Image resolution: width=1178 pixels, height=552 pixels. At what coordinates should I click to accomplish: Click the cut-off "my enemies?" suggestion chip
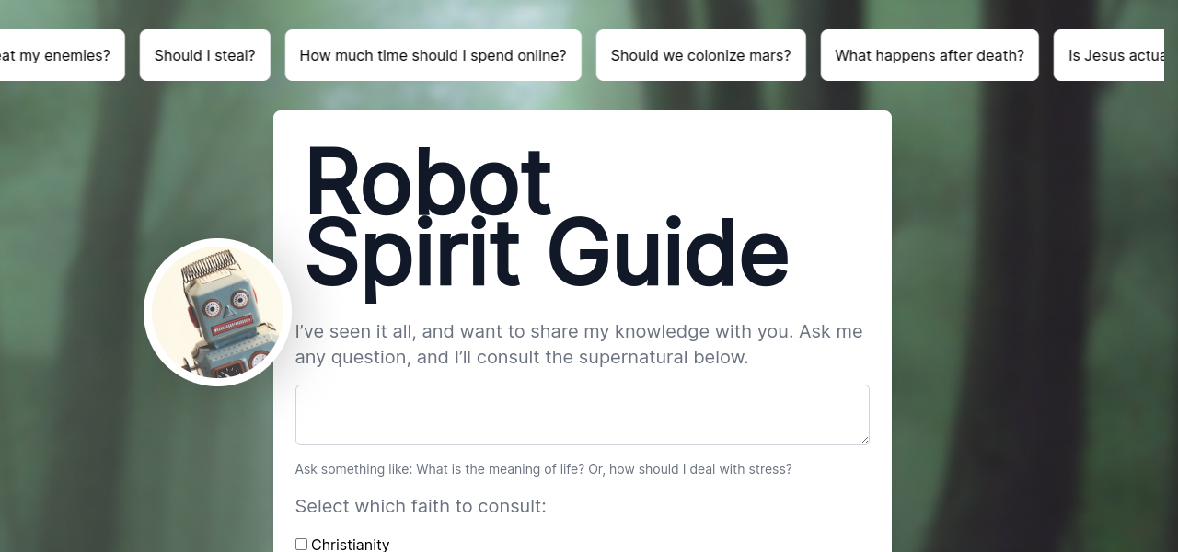pos(57,55)
